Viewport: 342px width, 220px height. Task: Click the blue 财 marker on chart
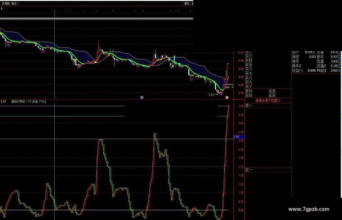pos(142,98)
